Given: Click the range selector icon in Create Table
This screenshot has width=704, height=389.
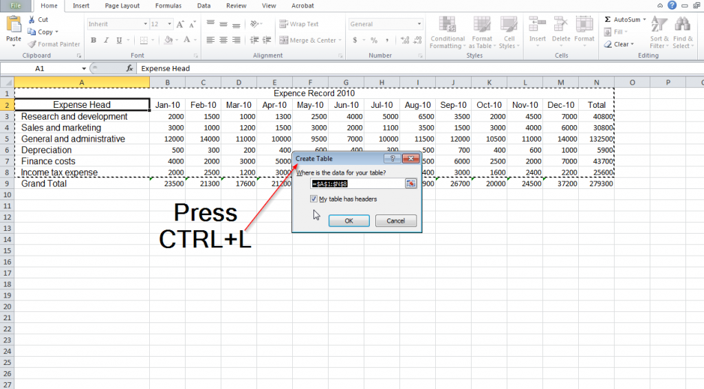Looking at the screenshot, I should (x=410, y=184).
